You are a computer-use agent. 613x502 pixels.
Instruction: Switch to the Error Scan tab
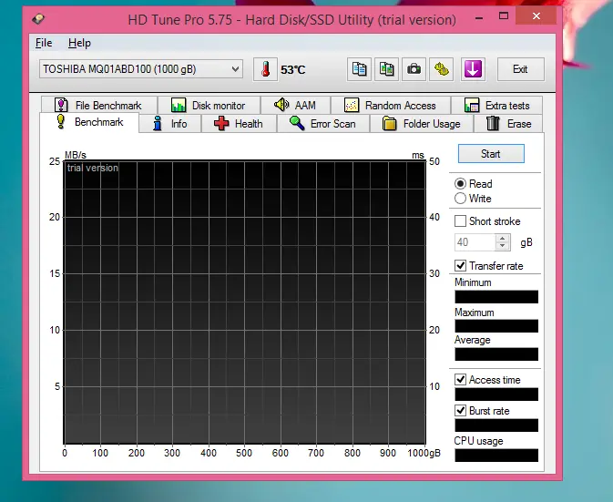(323, 124)
